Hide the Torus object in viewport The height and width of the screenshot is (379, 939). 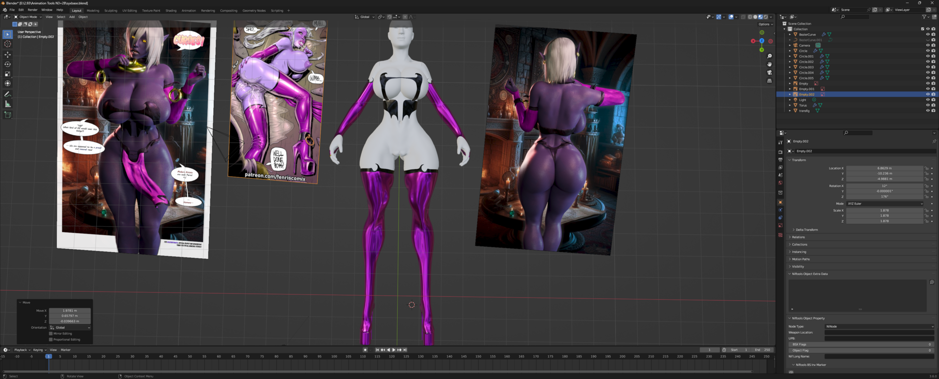[x=928, y=105]
